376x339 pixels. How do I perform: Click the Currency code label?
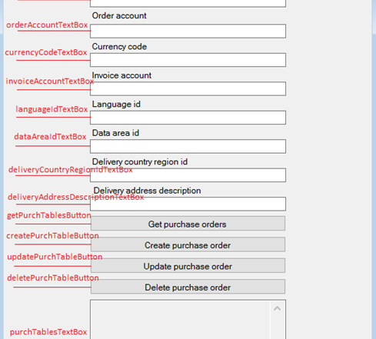(x=119, y=47)
